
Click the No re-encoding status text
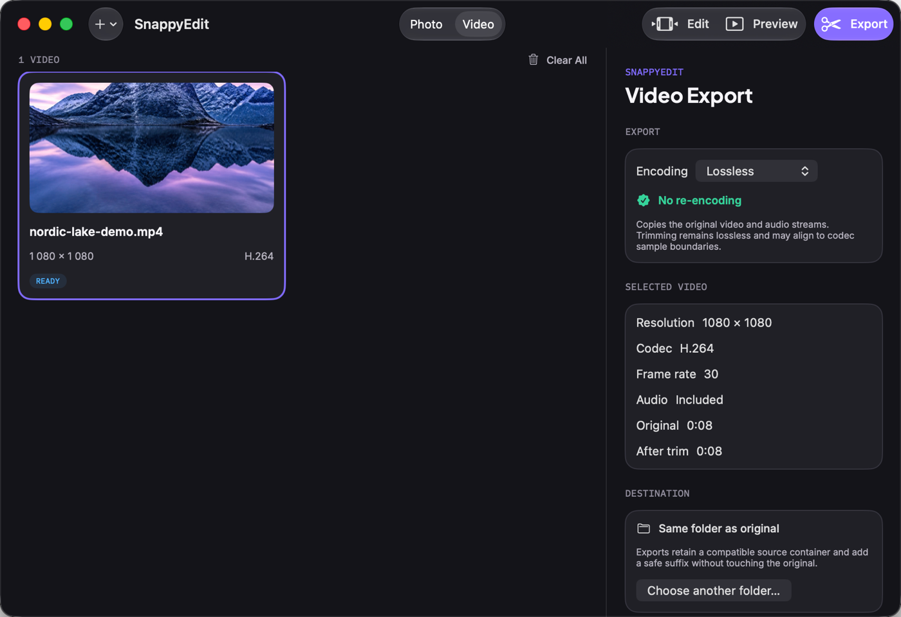coord(700,201)
